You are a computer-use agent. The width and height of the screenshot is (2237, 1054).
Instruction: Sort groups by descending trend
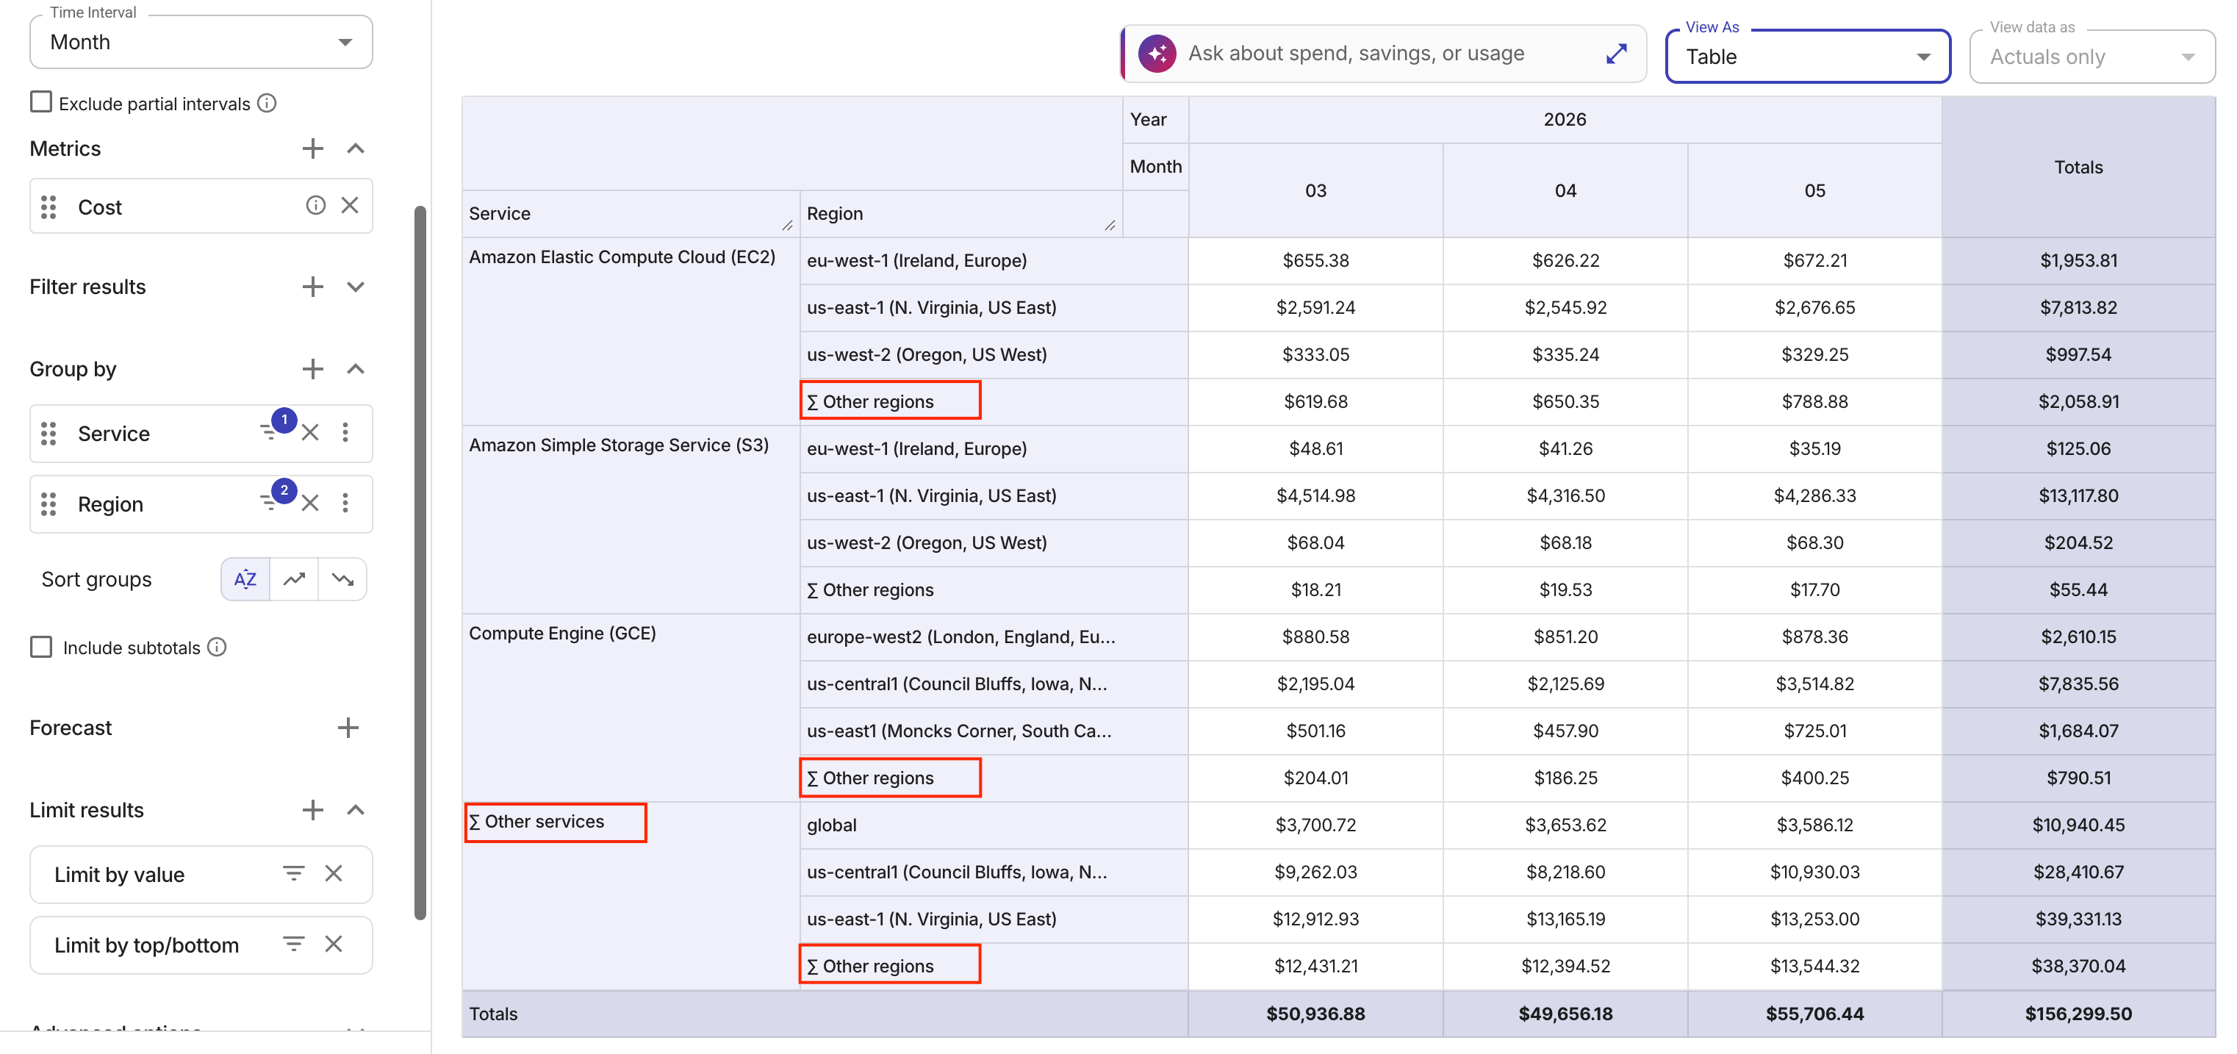pyautogui.click(x=343, y=579)
